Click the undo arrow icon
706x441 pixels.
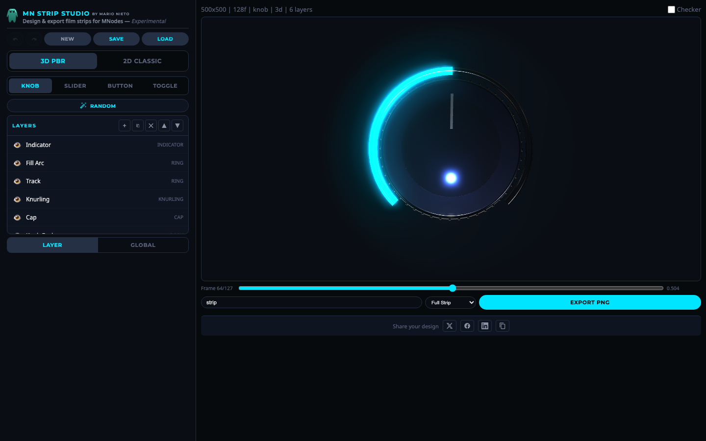coord(15,39)
